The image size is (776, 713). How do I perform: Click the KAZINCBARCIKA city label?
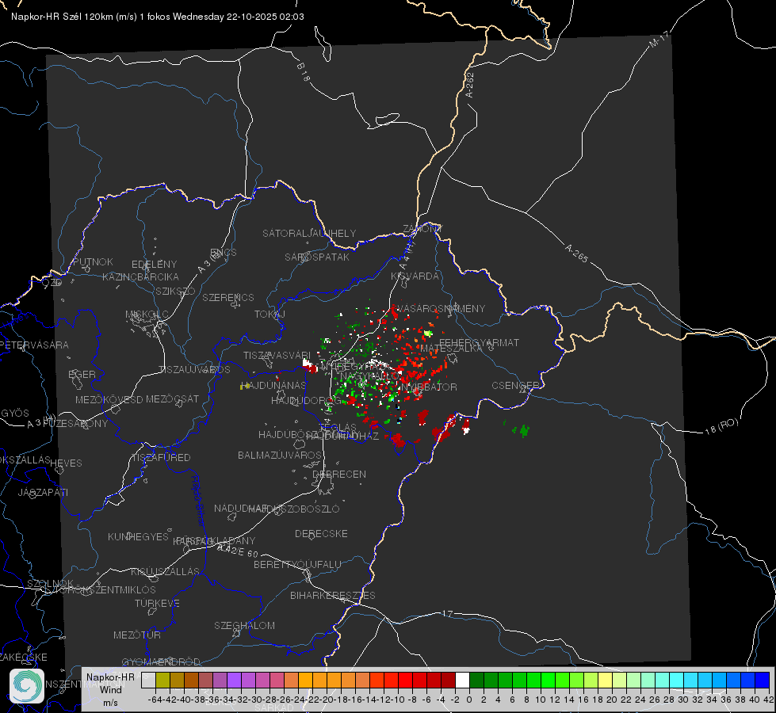tap(140, 277)
